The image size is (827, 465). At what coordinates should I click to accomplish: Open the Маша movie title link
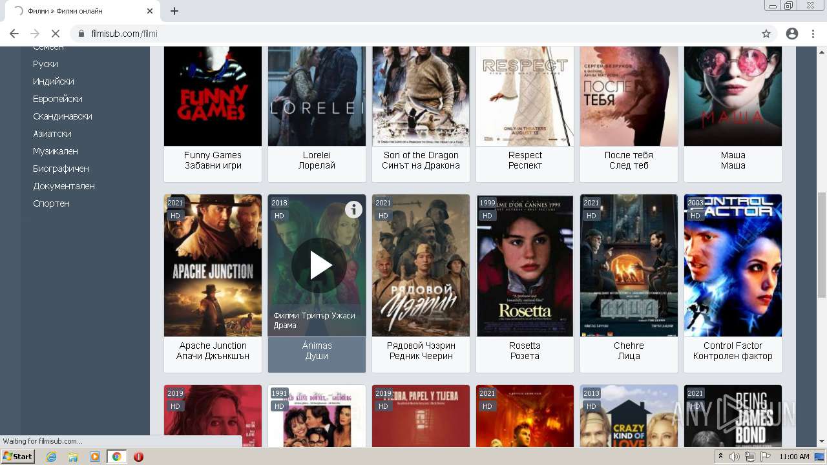(x=733, y=160)
